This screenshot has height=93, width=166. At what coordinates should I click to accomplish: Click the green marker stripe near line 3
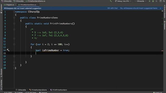click(x=162, y=18)
